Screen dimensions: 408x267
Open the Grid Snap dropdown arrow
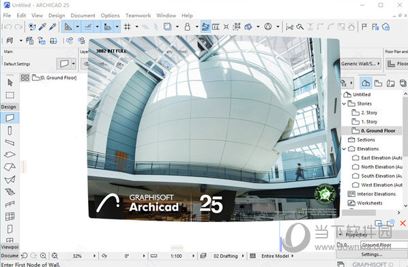tap(137, 27)
